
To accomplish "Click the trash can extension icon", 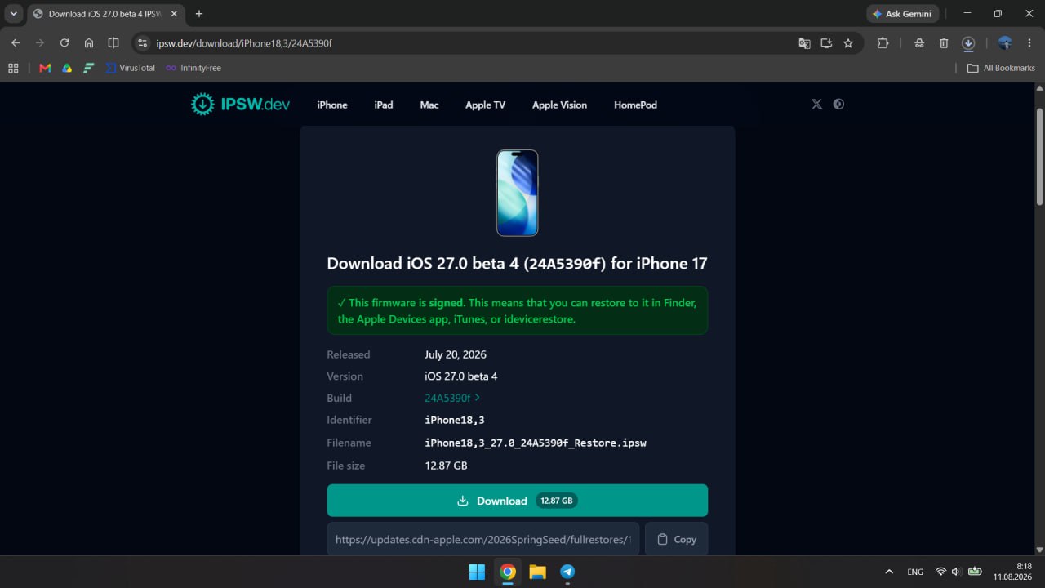I will 944,43.
